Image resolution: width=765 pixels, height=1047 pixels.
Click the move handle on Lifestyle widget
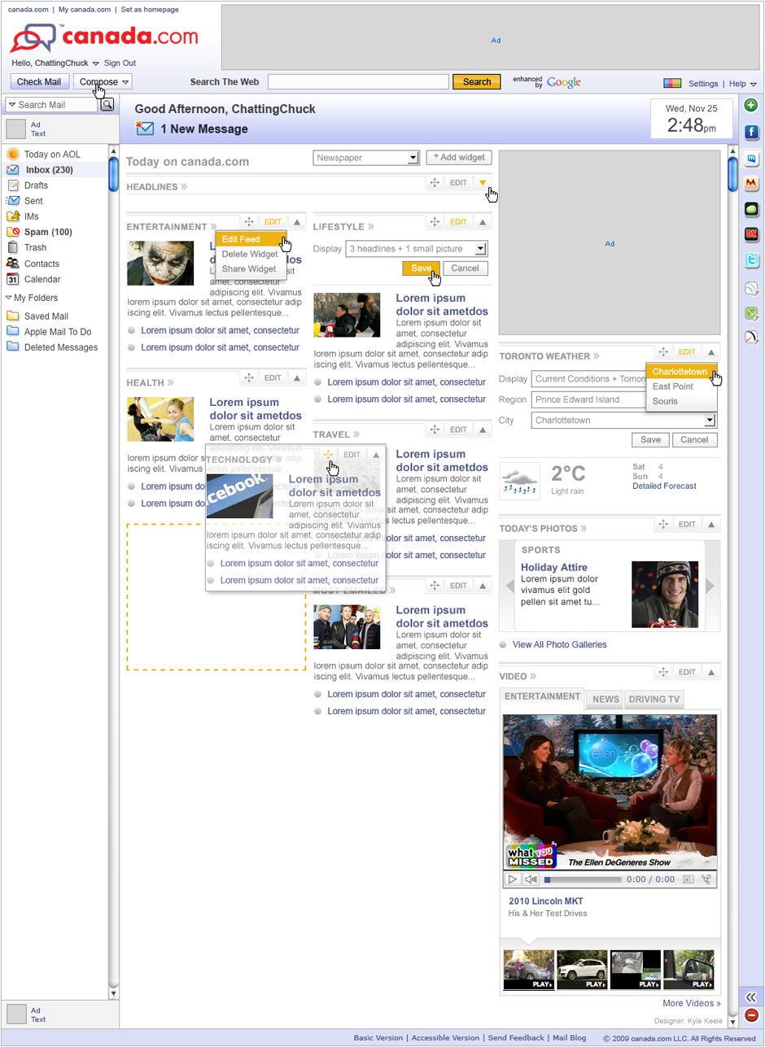[435, 222]
